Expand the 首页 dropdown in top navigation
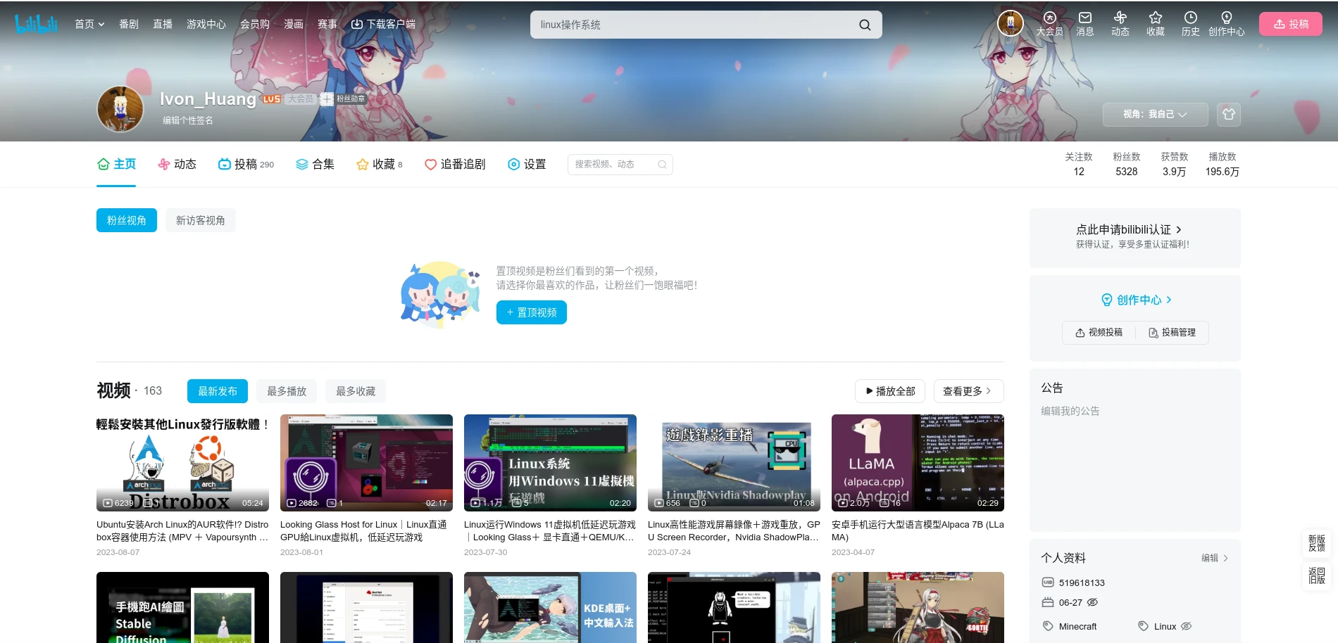1338x643 pixels. click(x=89, y=25)
